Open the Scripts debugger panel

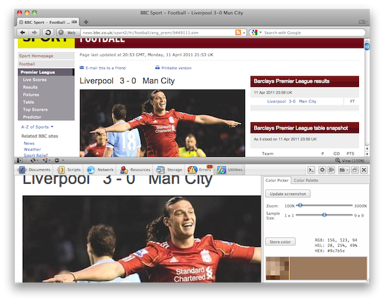coord(69,170)
